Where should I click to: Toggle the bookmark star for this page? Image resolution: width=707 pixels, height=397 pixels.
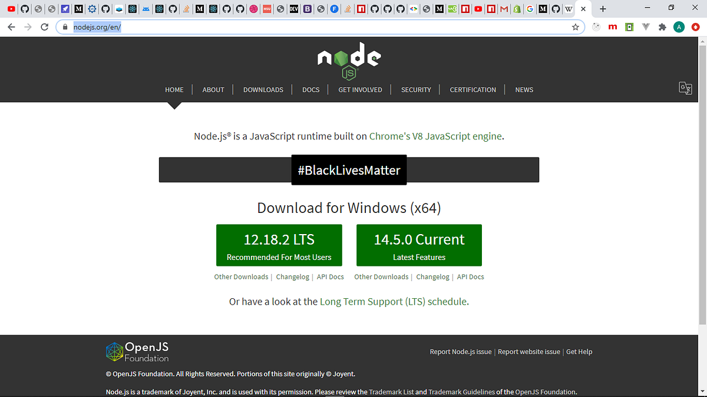click(x=576, y=26)
